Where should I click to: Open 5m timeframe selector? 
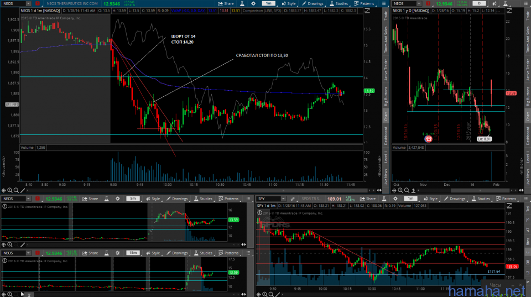point(133,199)
